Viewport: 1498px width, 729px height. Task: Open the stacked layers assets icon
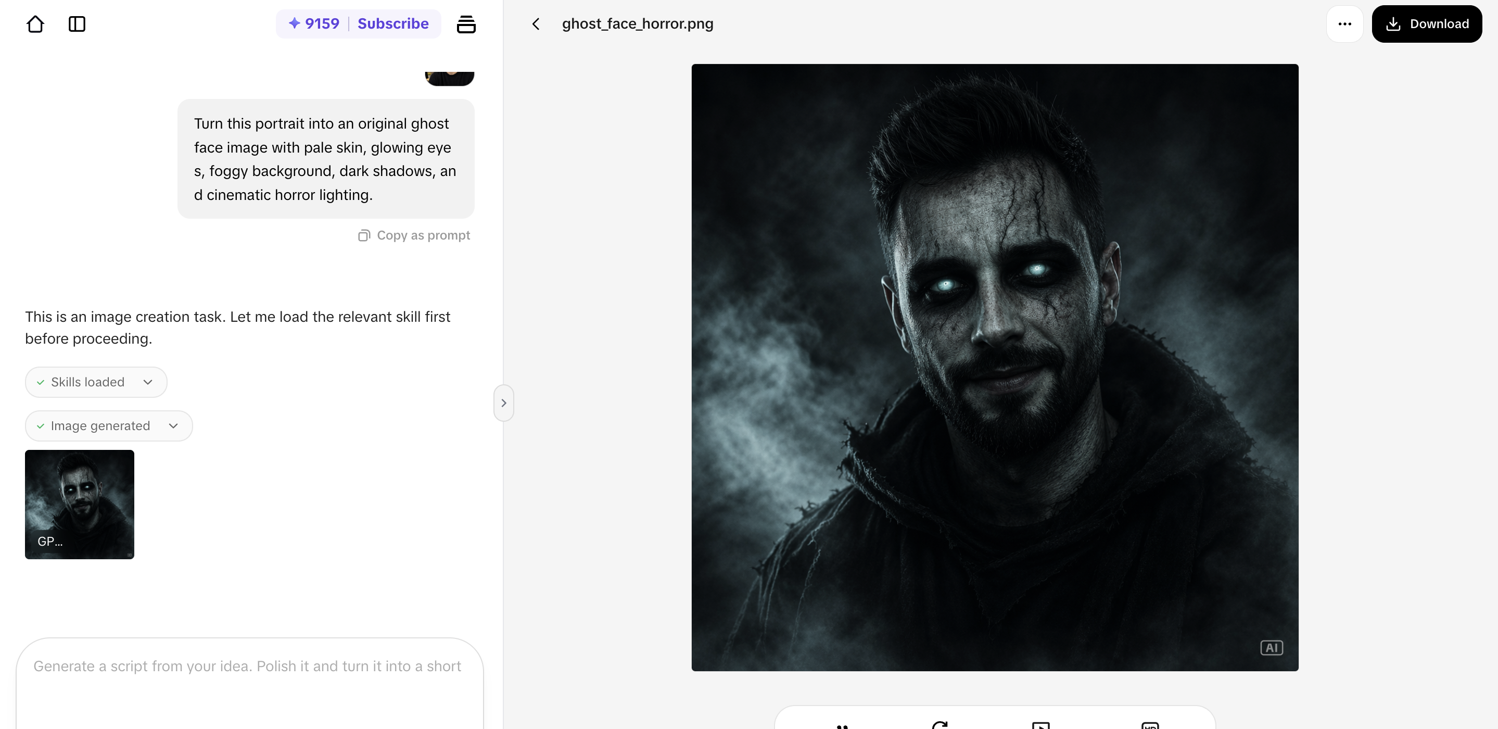click(466, 24)
